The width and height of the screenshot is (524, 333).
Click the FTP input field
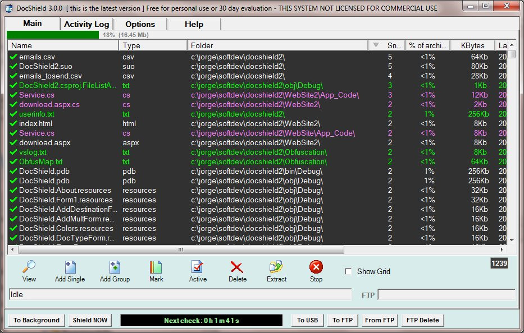(x=446, y=295)
